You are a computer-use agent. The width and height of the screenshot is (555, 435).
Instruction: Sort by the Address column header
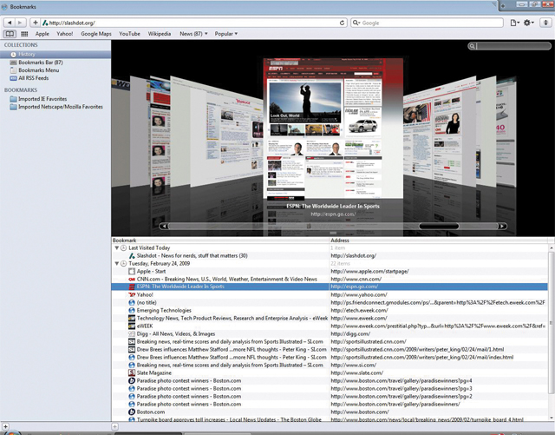coord(439,240)
